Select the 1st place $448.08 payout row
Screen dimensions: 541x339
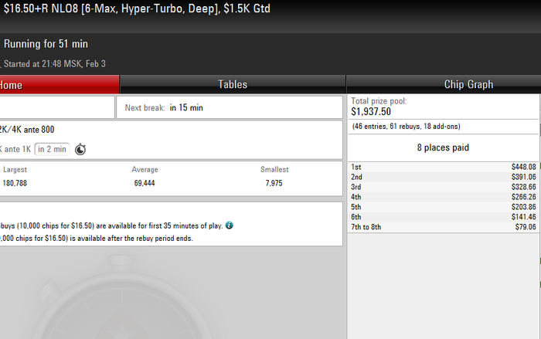coord(444,167)
